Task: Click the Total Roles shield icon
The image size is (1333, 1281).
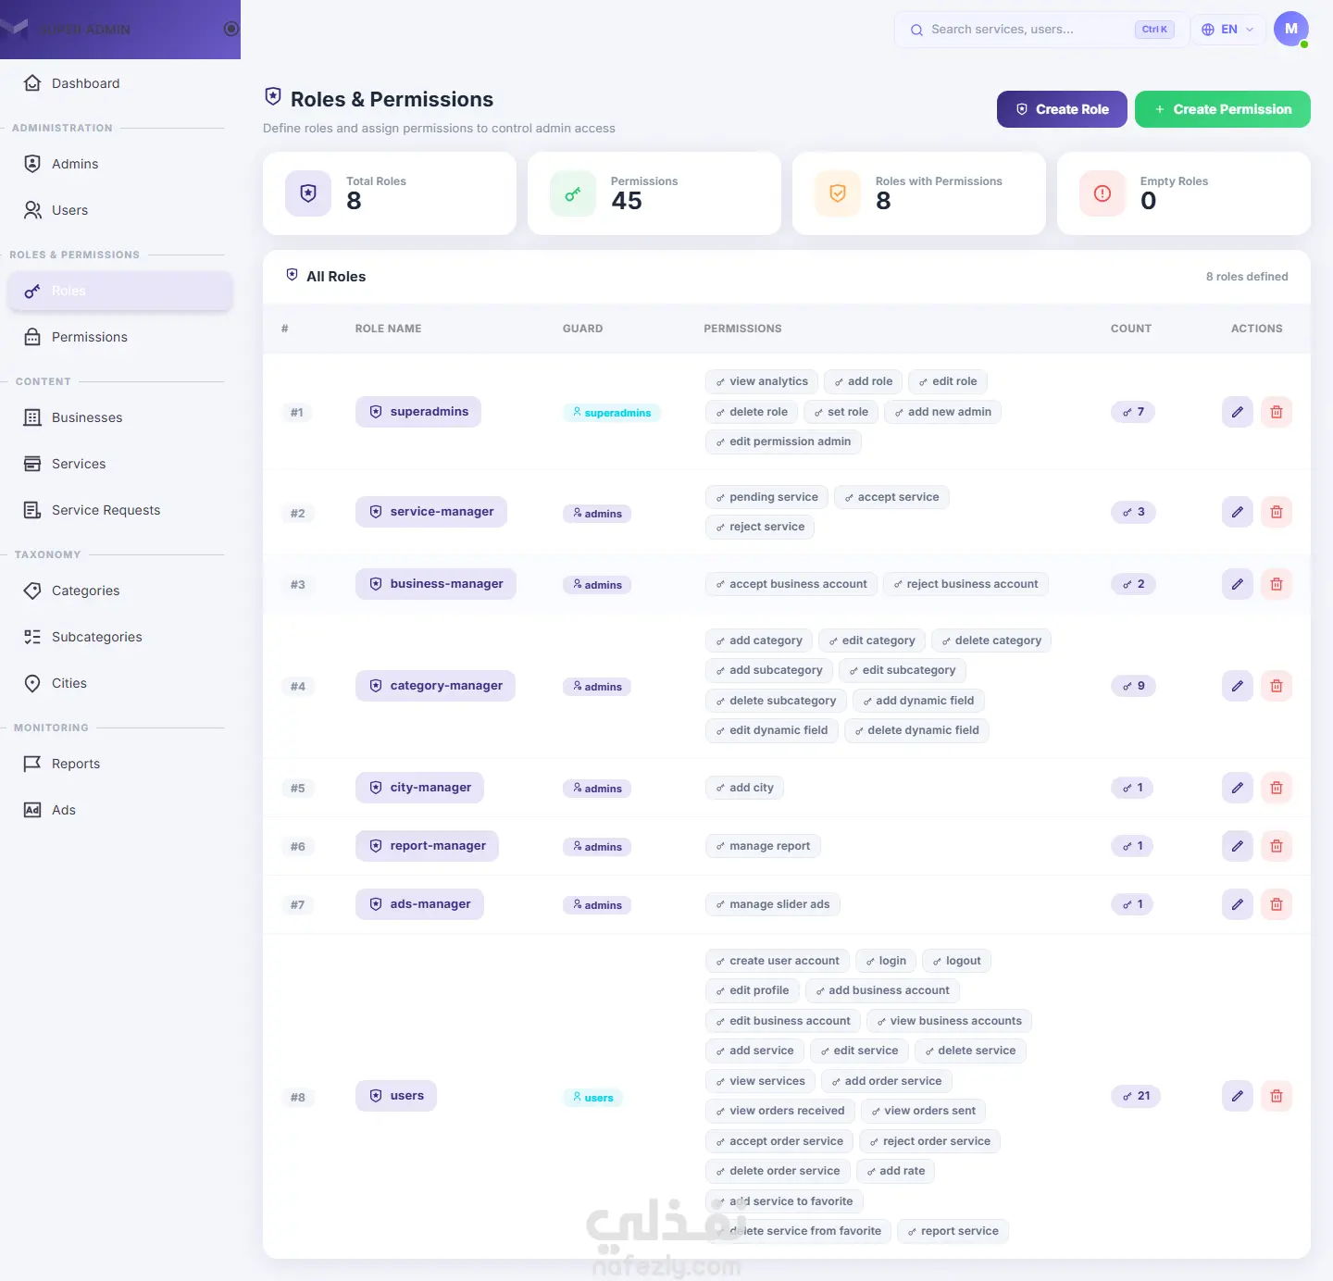Action: [308, 193]
